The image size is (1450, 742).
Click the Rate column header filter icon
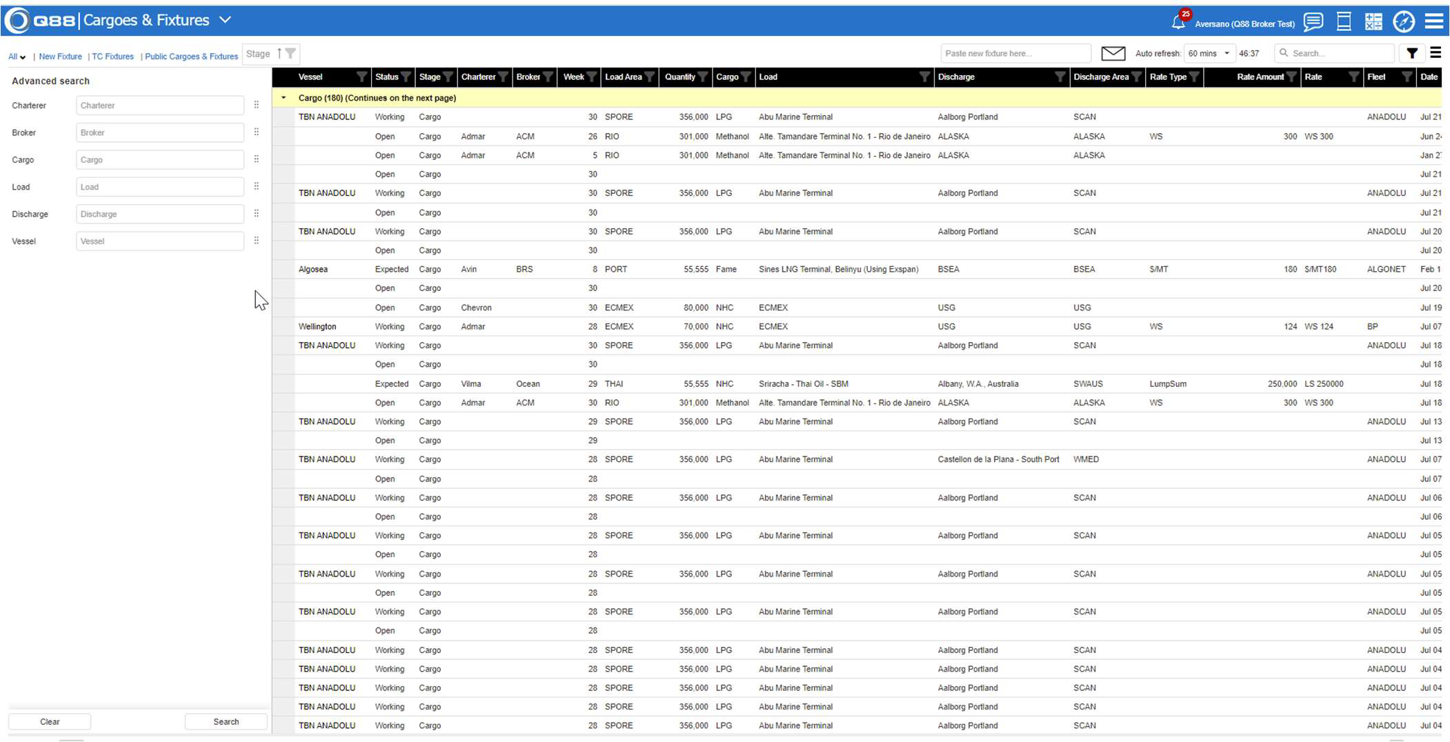1353,77
